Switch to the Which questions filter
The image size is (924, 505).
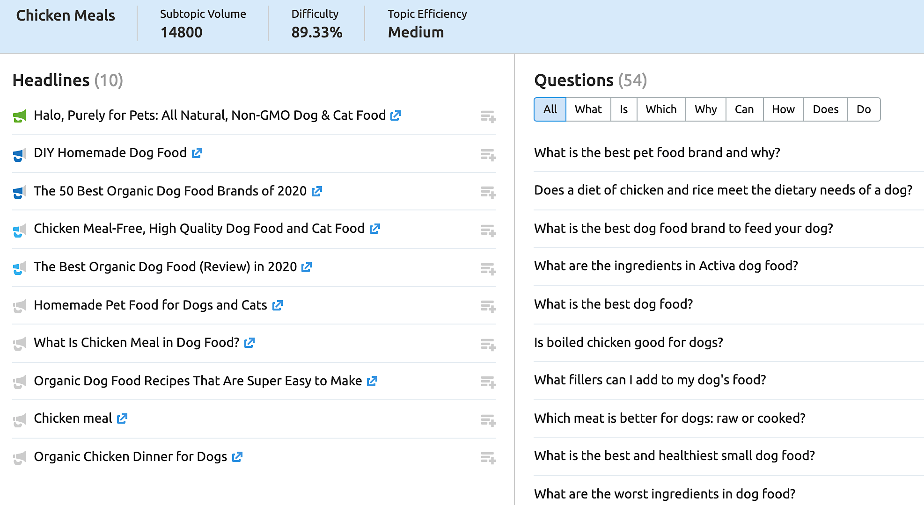click(661, 109)
